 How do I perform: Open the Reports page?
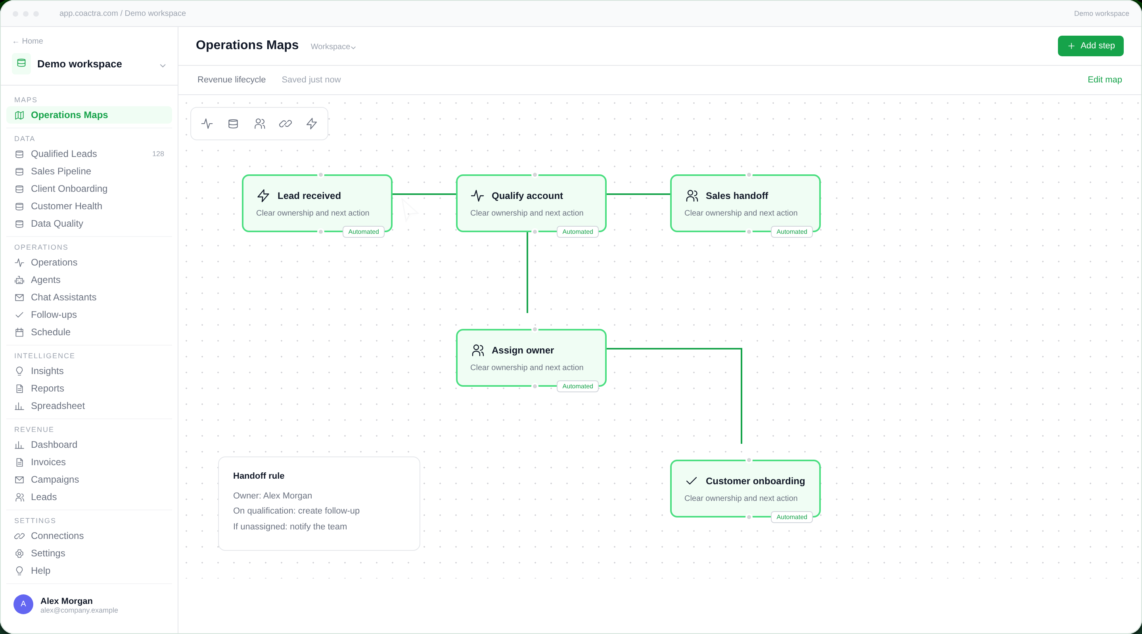tap(89, 388)
